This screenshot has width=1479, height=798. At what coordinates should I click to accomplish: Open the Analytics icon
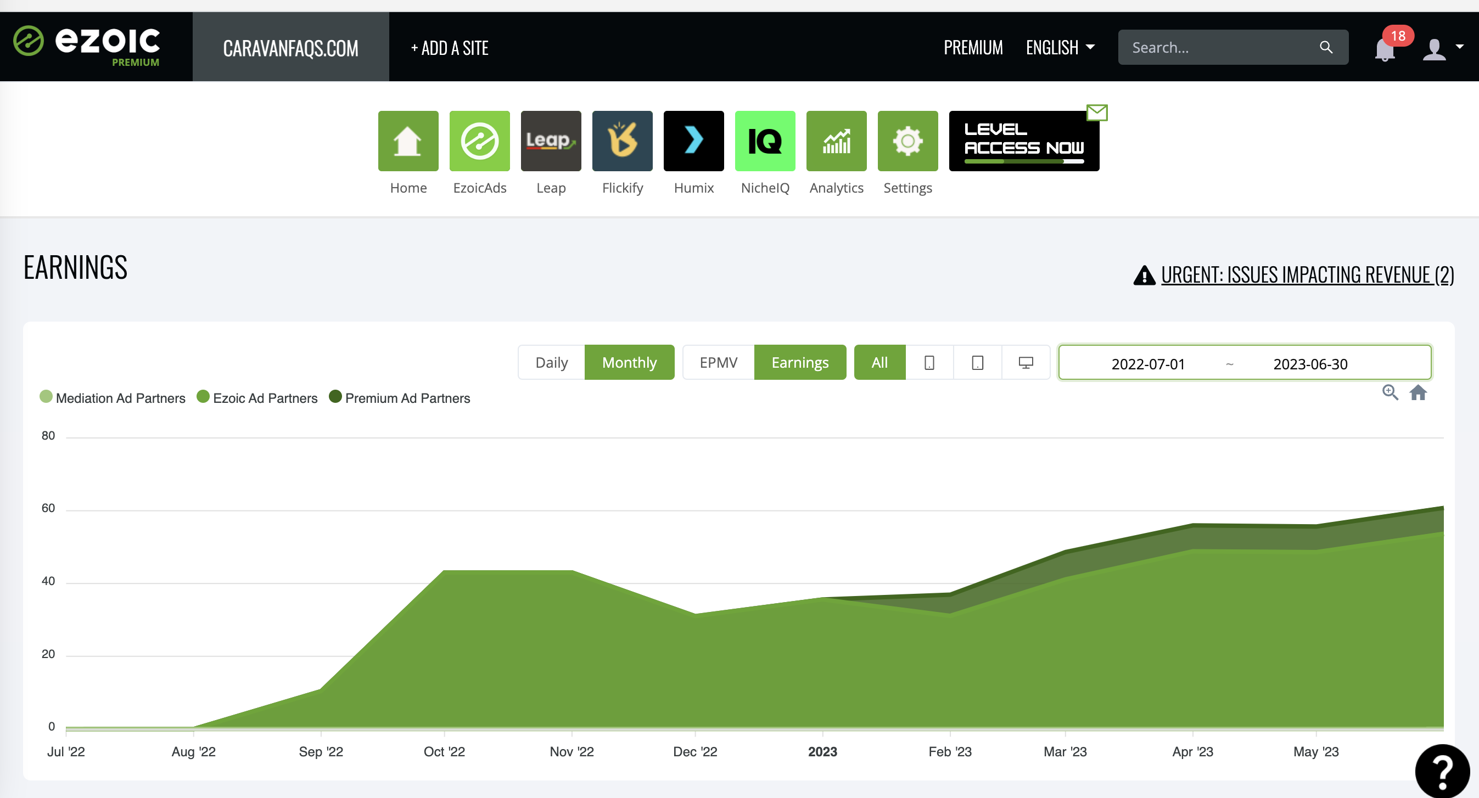coord(837,141)
